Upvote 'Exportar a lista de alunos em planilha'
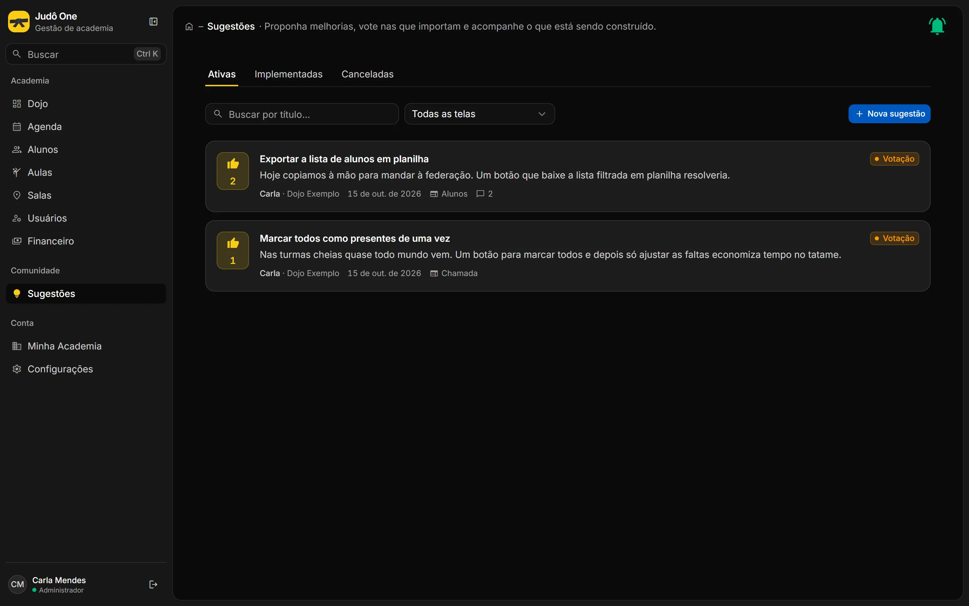The width and height of the screenshot is (969, 606). pyautogui.click(x=232, y=171)
